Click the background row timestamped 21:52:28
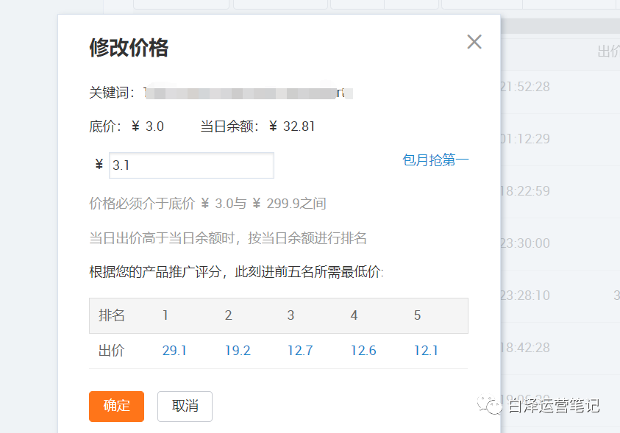This screenshot has height=433, width=620. pyautogui.click(x=524, y=87)
